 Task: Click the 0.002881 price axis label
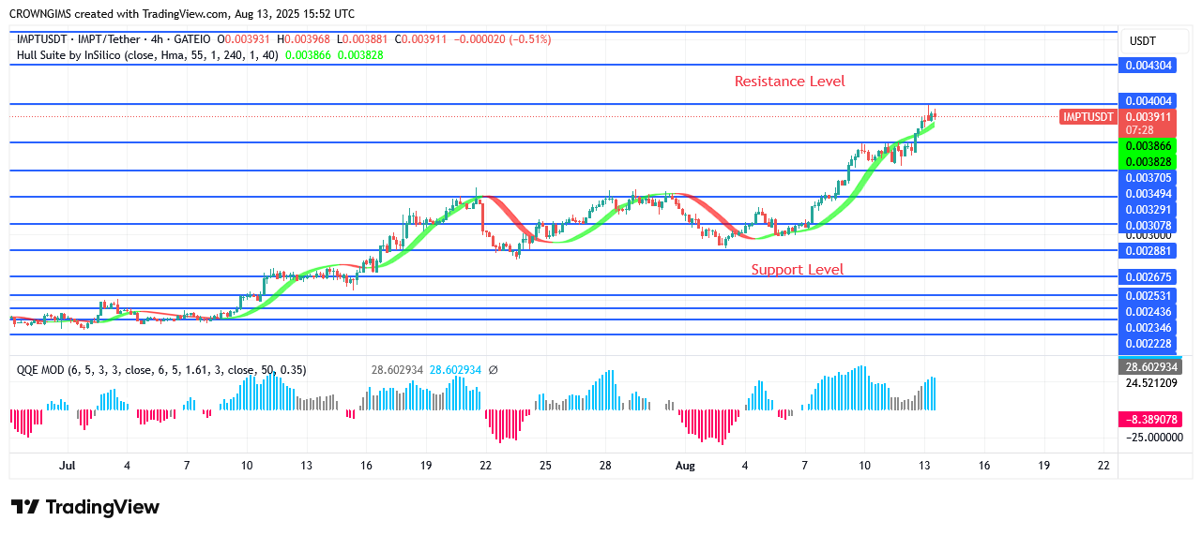point(1149,251)
